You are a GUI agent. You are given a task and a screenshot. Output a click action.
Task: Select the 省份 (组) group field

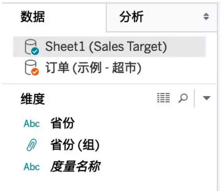75,145
